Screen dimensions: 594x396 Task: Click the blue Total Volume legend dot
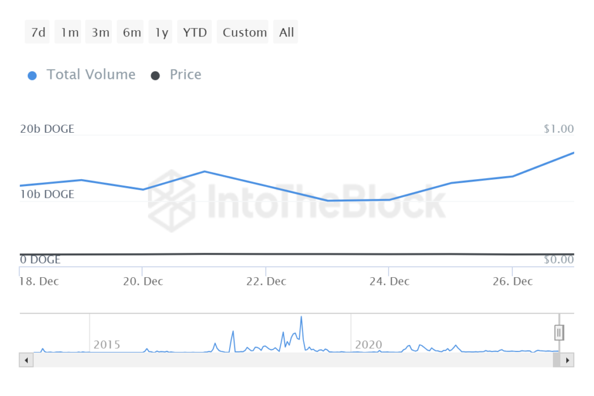[x=32, y=75]
